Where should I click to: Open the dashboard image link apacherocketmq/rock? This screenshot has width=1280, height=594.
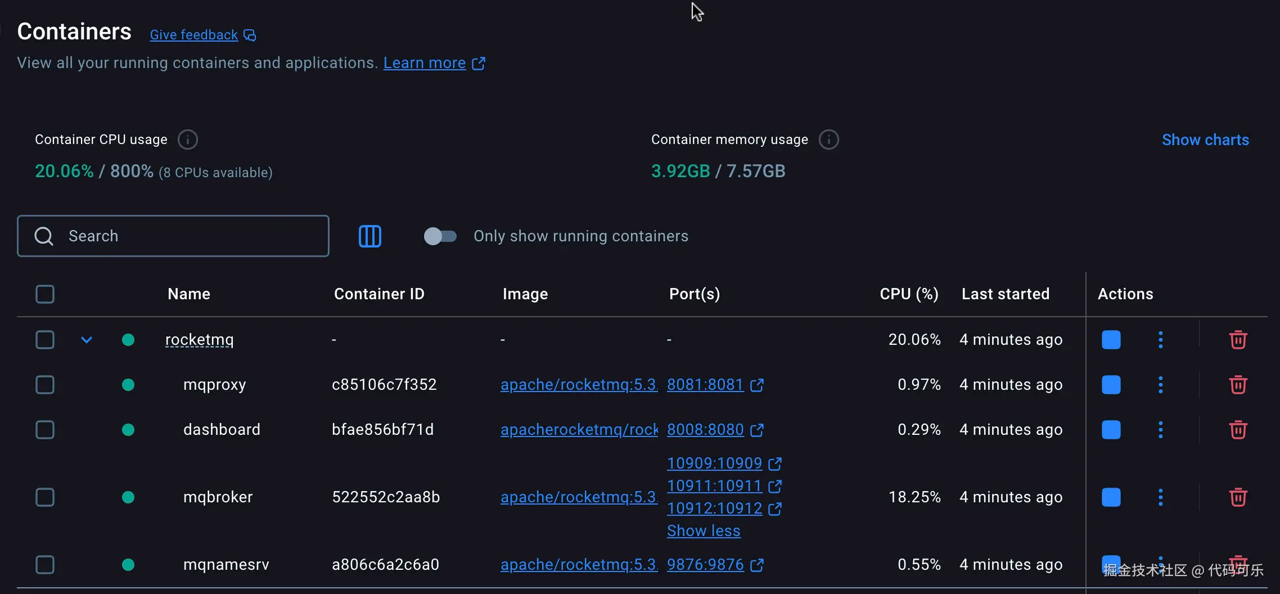point(579,430)
